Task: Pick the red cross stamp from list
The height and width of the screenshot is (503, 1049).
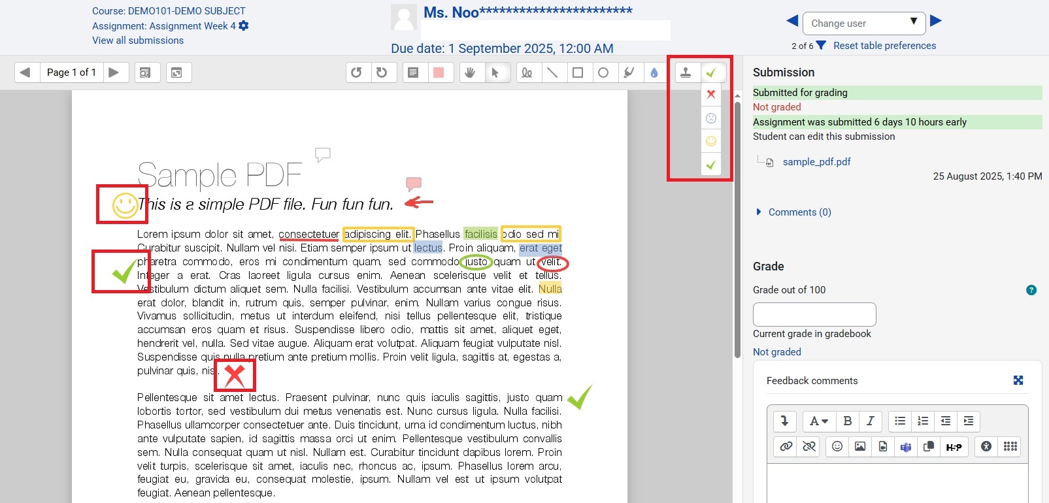Action: point(711,95)
